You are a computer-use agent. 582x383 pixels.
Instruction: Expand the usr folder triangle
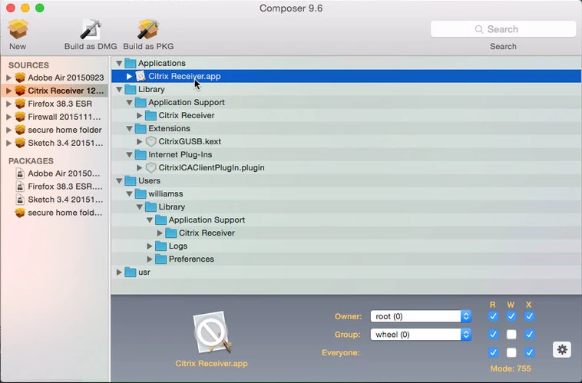pyautogui.click(x=119, y=272)
